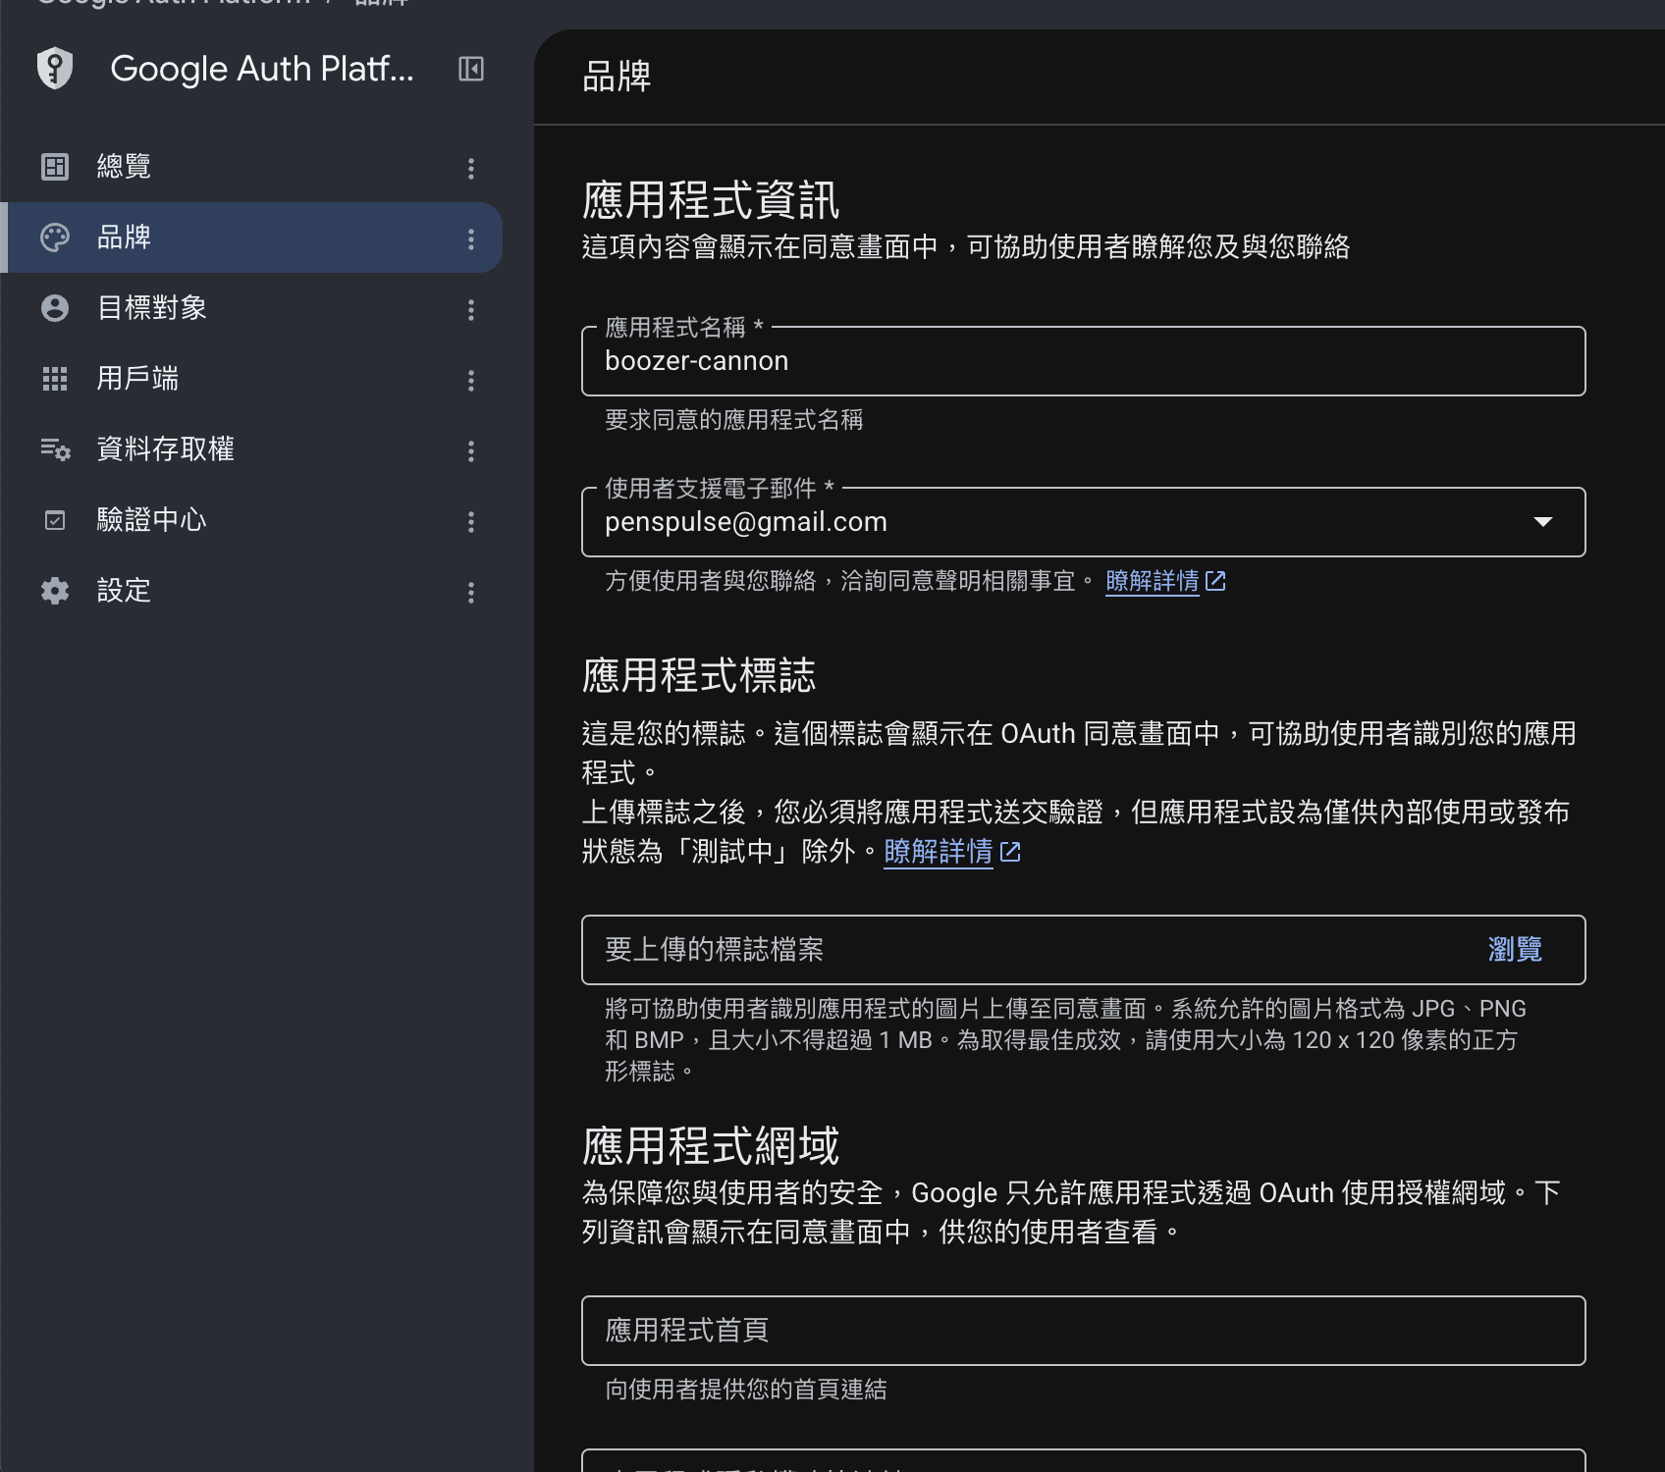The width and height of the screenshot is (1665, 1472).
Task: Open the 瞭解詳情 link under support email
Action: [x=1153, y=581]
